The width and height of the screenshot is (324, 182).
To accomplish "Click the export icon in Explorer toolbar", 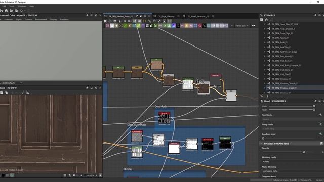I will (x=267, y=20).
